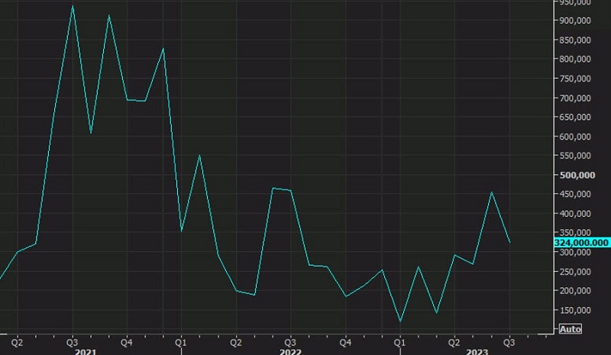
Task: Click the 700,000 y-axis label
Action: click(575, 98)
